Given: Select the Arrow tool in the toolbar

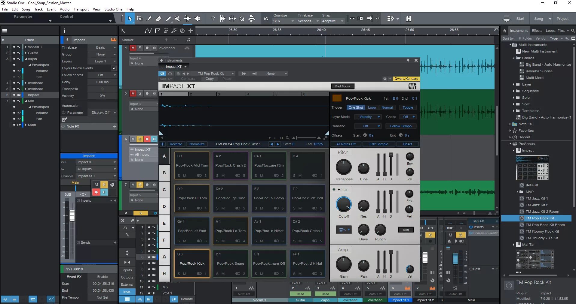Looking at the screenshot, I should 130,19.
